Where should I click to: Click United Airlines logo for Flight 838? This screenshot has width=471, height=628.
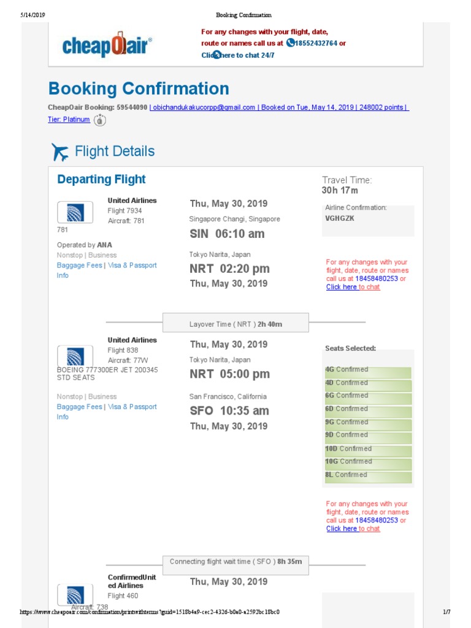(75, 355)
